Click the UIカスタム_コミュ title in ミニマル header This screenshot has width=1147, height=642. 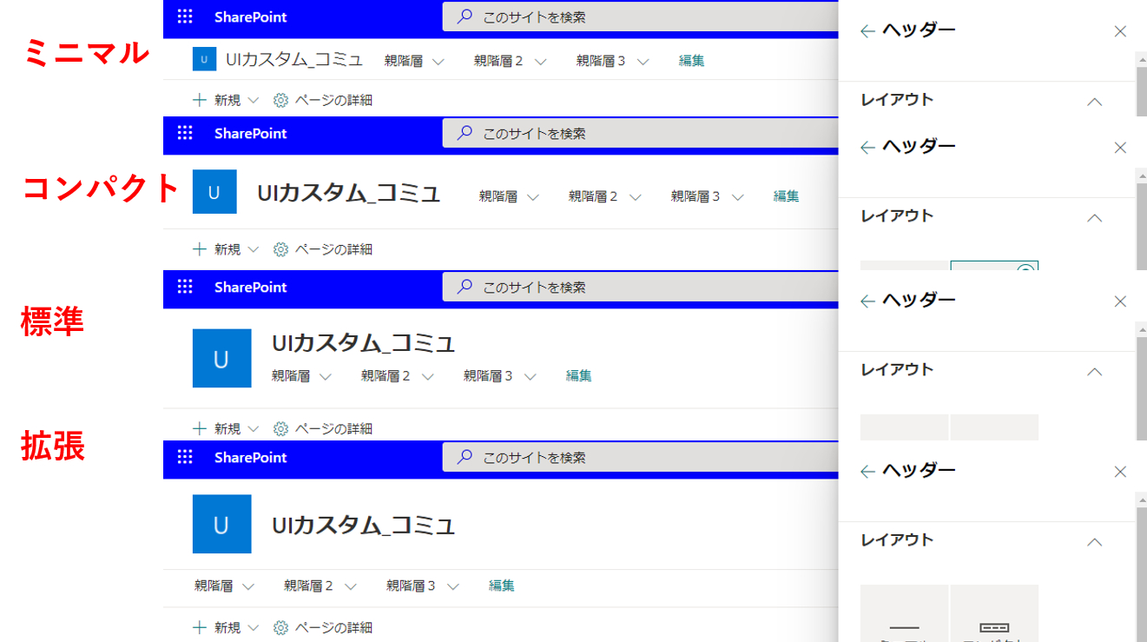(x=294, y=60)
